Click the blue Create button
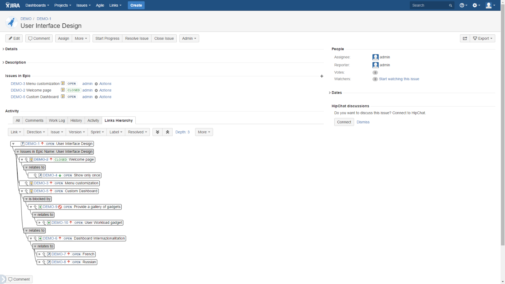Viewport: 505px width, 284px height. [136, 5]
